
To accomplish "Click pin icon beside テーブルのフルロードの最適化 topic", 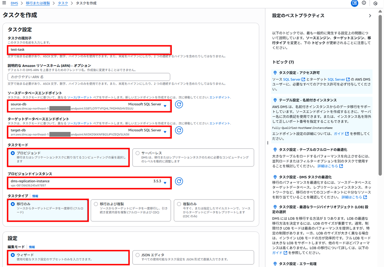I will click(x=275, y=149).
